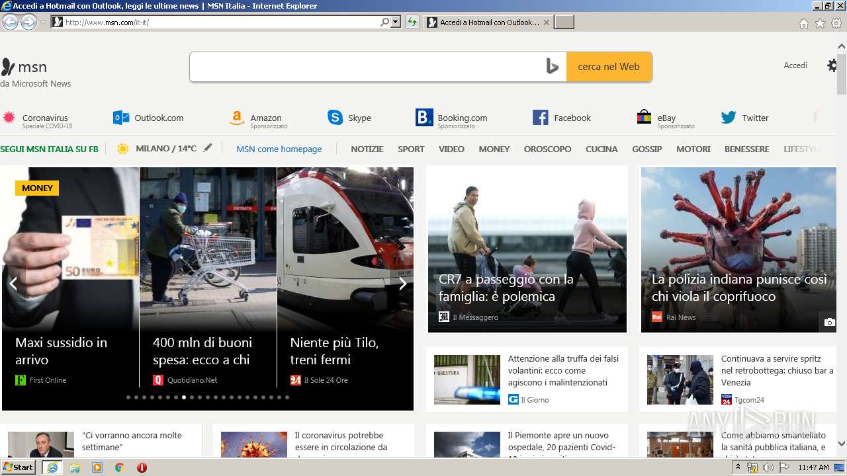This screenshot has height=476, width=847.
Task: Show hidden system tray icons arrow
Action: click(x=738, y=467)
